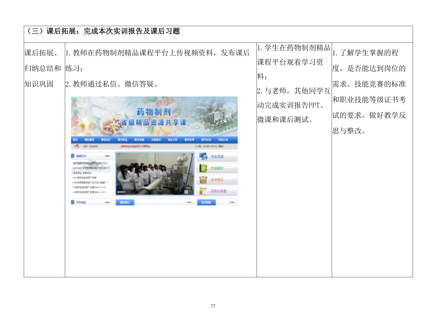Screen dimensions: 445x314
Task: Click the red welcome icon below navigation bar
Action: (x=77, y=146)
